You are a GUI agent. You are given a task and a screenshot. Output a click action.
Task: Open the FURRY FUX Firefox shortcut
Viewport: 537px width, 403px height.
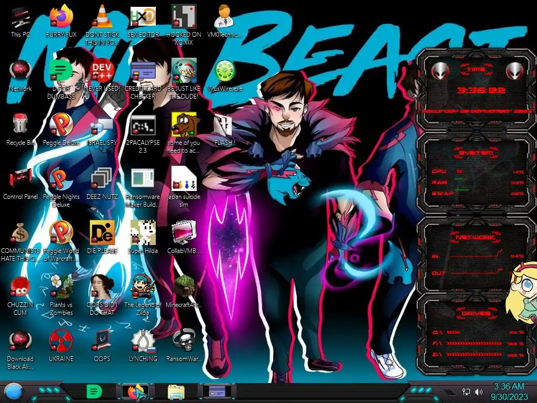tap(61, 21)
